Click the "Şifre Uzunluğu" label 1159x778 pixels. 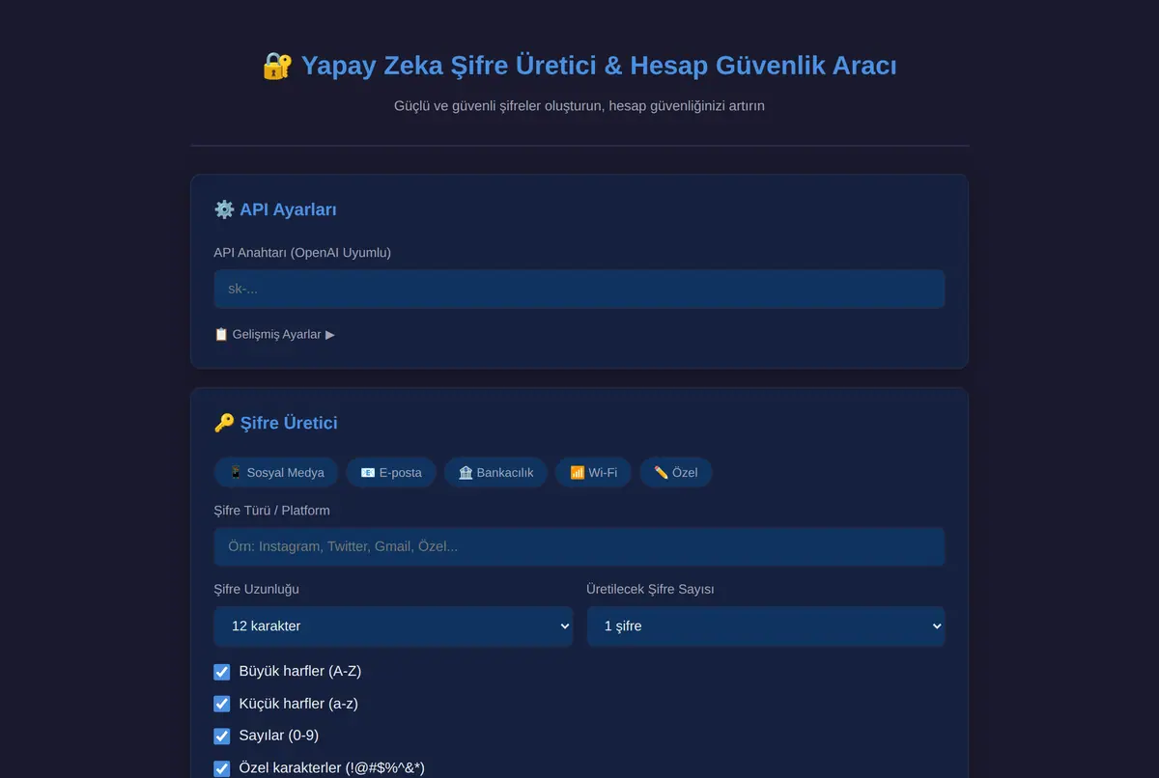[x=256, y=590]
